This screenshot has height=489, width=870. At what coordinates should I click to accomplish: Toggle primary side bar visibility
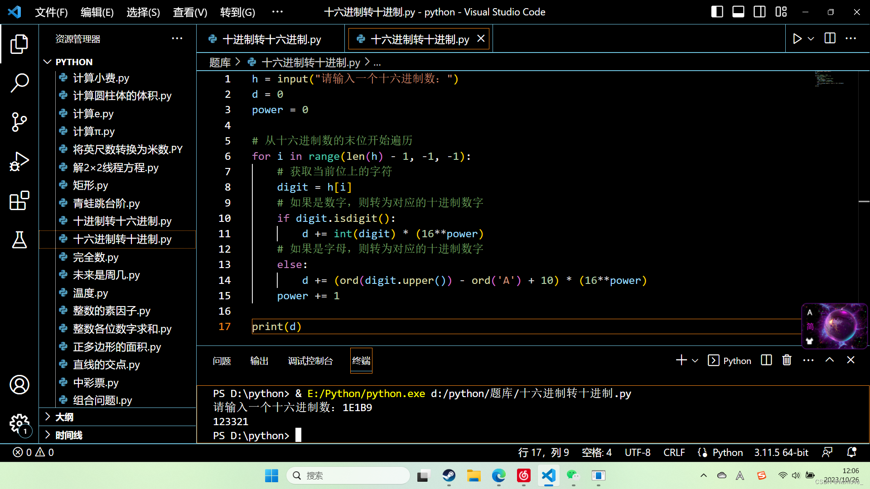[x=717, y=12]
